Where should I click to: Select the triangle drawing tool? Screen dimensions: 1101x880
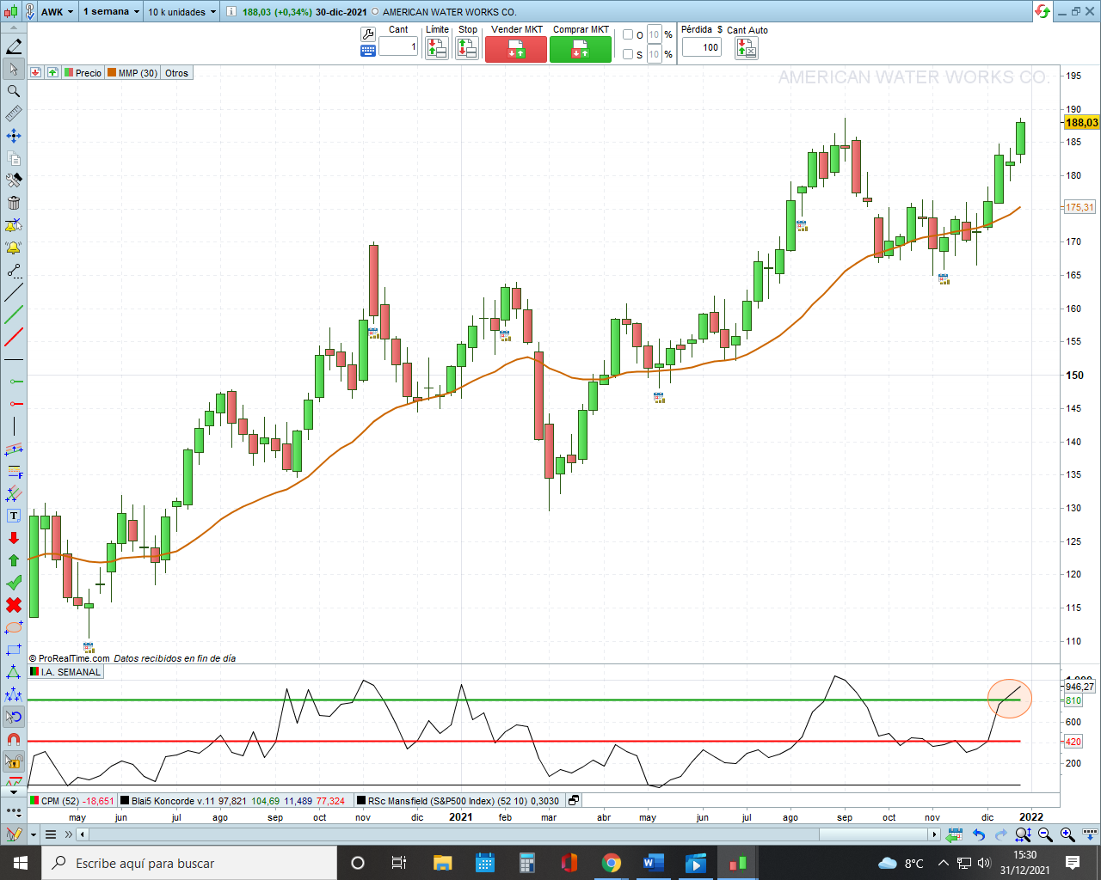click(14, 672)
